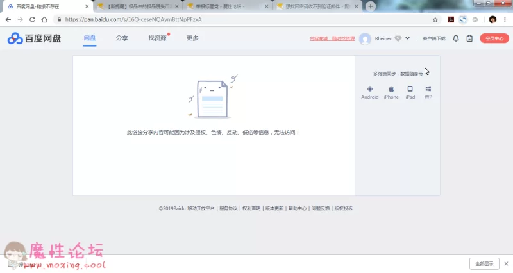The image size is (513, 273).
Task: Close the downloads bar at the bottom
Action: [x=506, y=263]
